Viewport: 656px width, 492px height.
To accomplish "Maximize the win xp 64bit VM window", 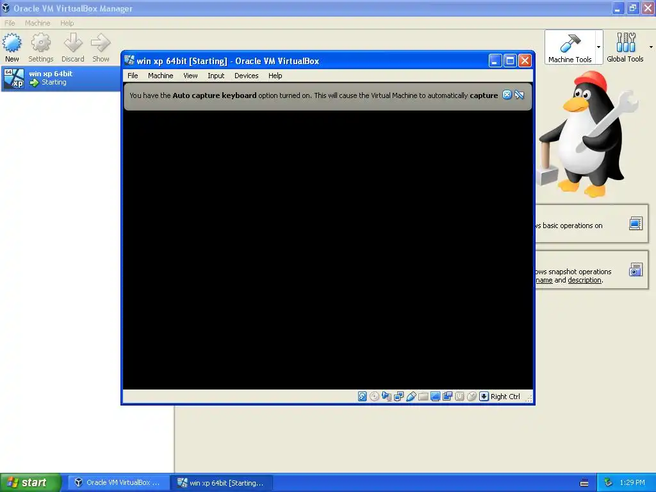I will [510, 61].
